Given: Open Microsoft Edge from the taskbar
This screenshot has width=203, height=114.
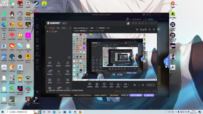Looking at the screenshot, I should [54, 112].
